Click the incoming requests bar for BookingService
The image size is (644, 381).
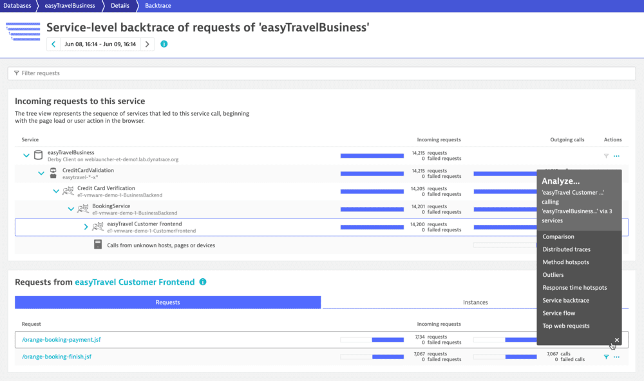click(x=372, y=208)
